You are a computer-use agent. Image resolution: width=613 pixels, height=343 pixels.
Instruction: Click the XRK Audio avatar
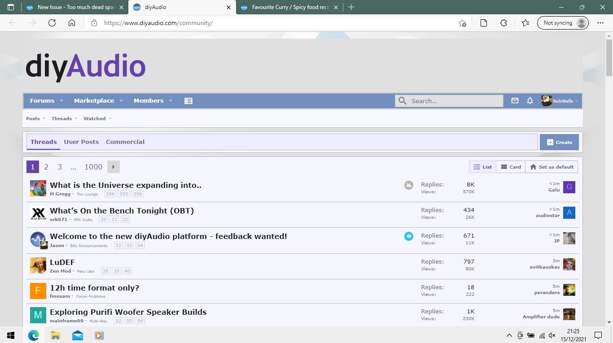pos(38,214)
